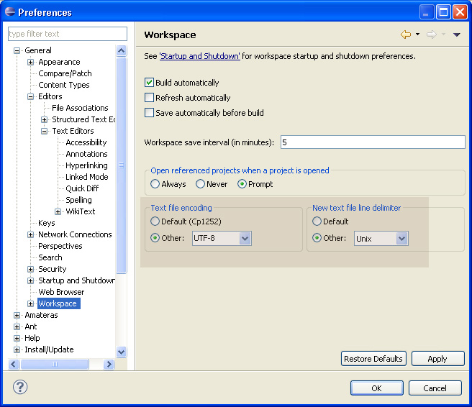The width and height of the screenshot is (472, 407).
Task: Open the UTF-8 encoding dropdown
Action: coord(245,238)
